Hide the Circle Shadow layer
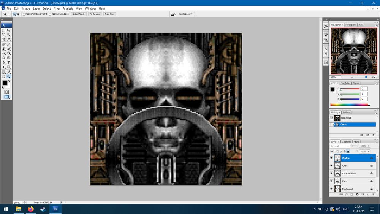Screen dimensions: 380x214 [331, 174]
